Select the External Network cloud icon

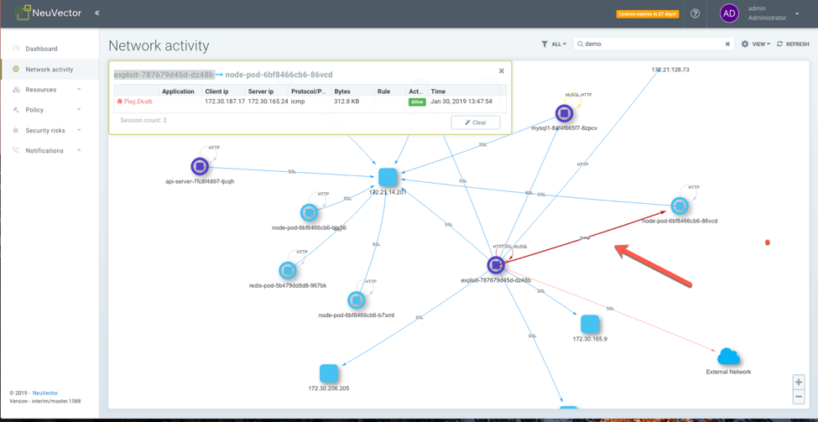[727, 357]
